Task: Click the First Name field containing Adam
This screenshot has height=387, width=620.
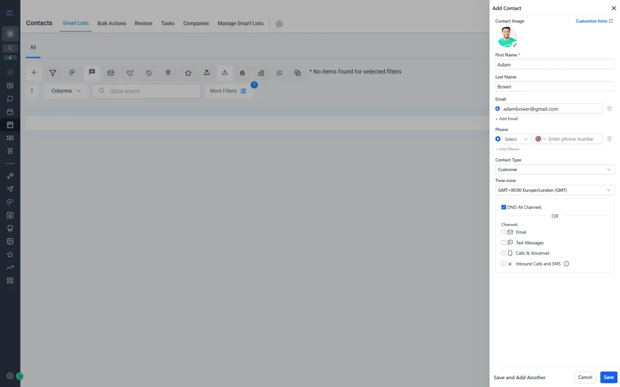Action: point(555,65)
